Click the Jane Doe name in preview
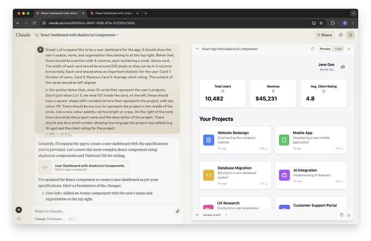This screenshot has width=371, height=241. click(326, 64)
